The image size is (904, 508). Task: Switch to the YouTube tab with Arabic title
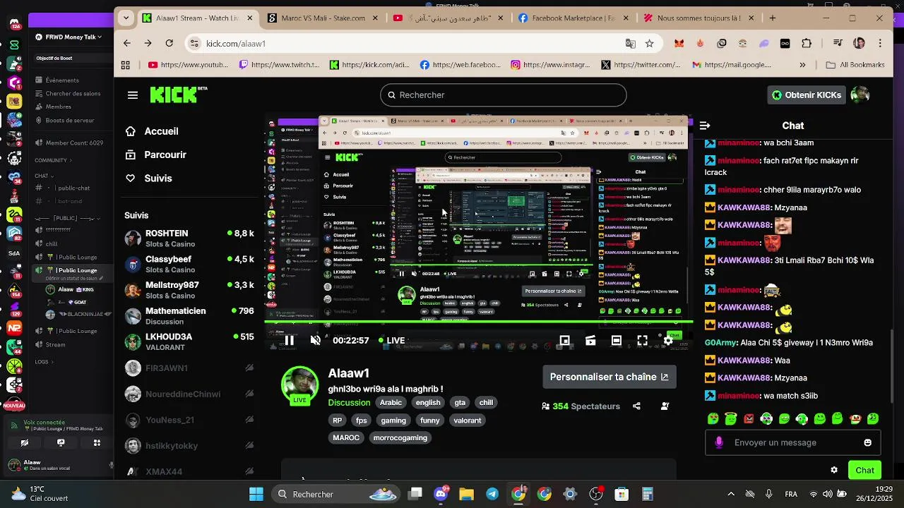pos(448,18)
